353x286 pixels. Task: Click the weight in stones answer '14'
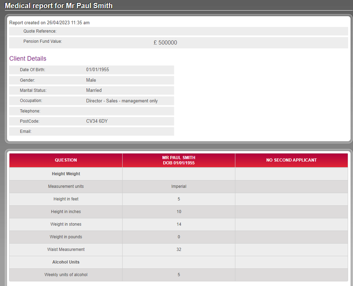pyautogui.click(x=179, y=224)
